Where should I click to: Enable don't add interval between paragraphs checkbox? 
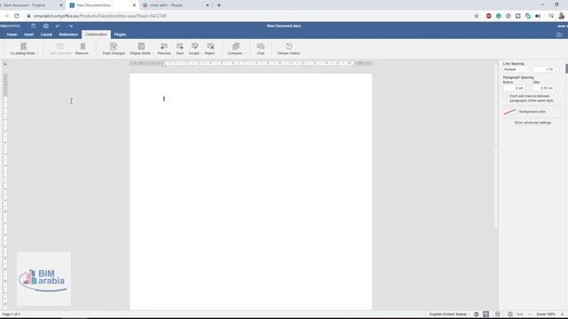pos(506,97)
